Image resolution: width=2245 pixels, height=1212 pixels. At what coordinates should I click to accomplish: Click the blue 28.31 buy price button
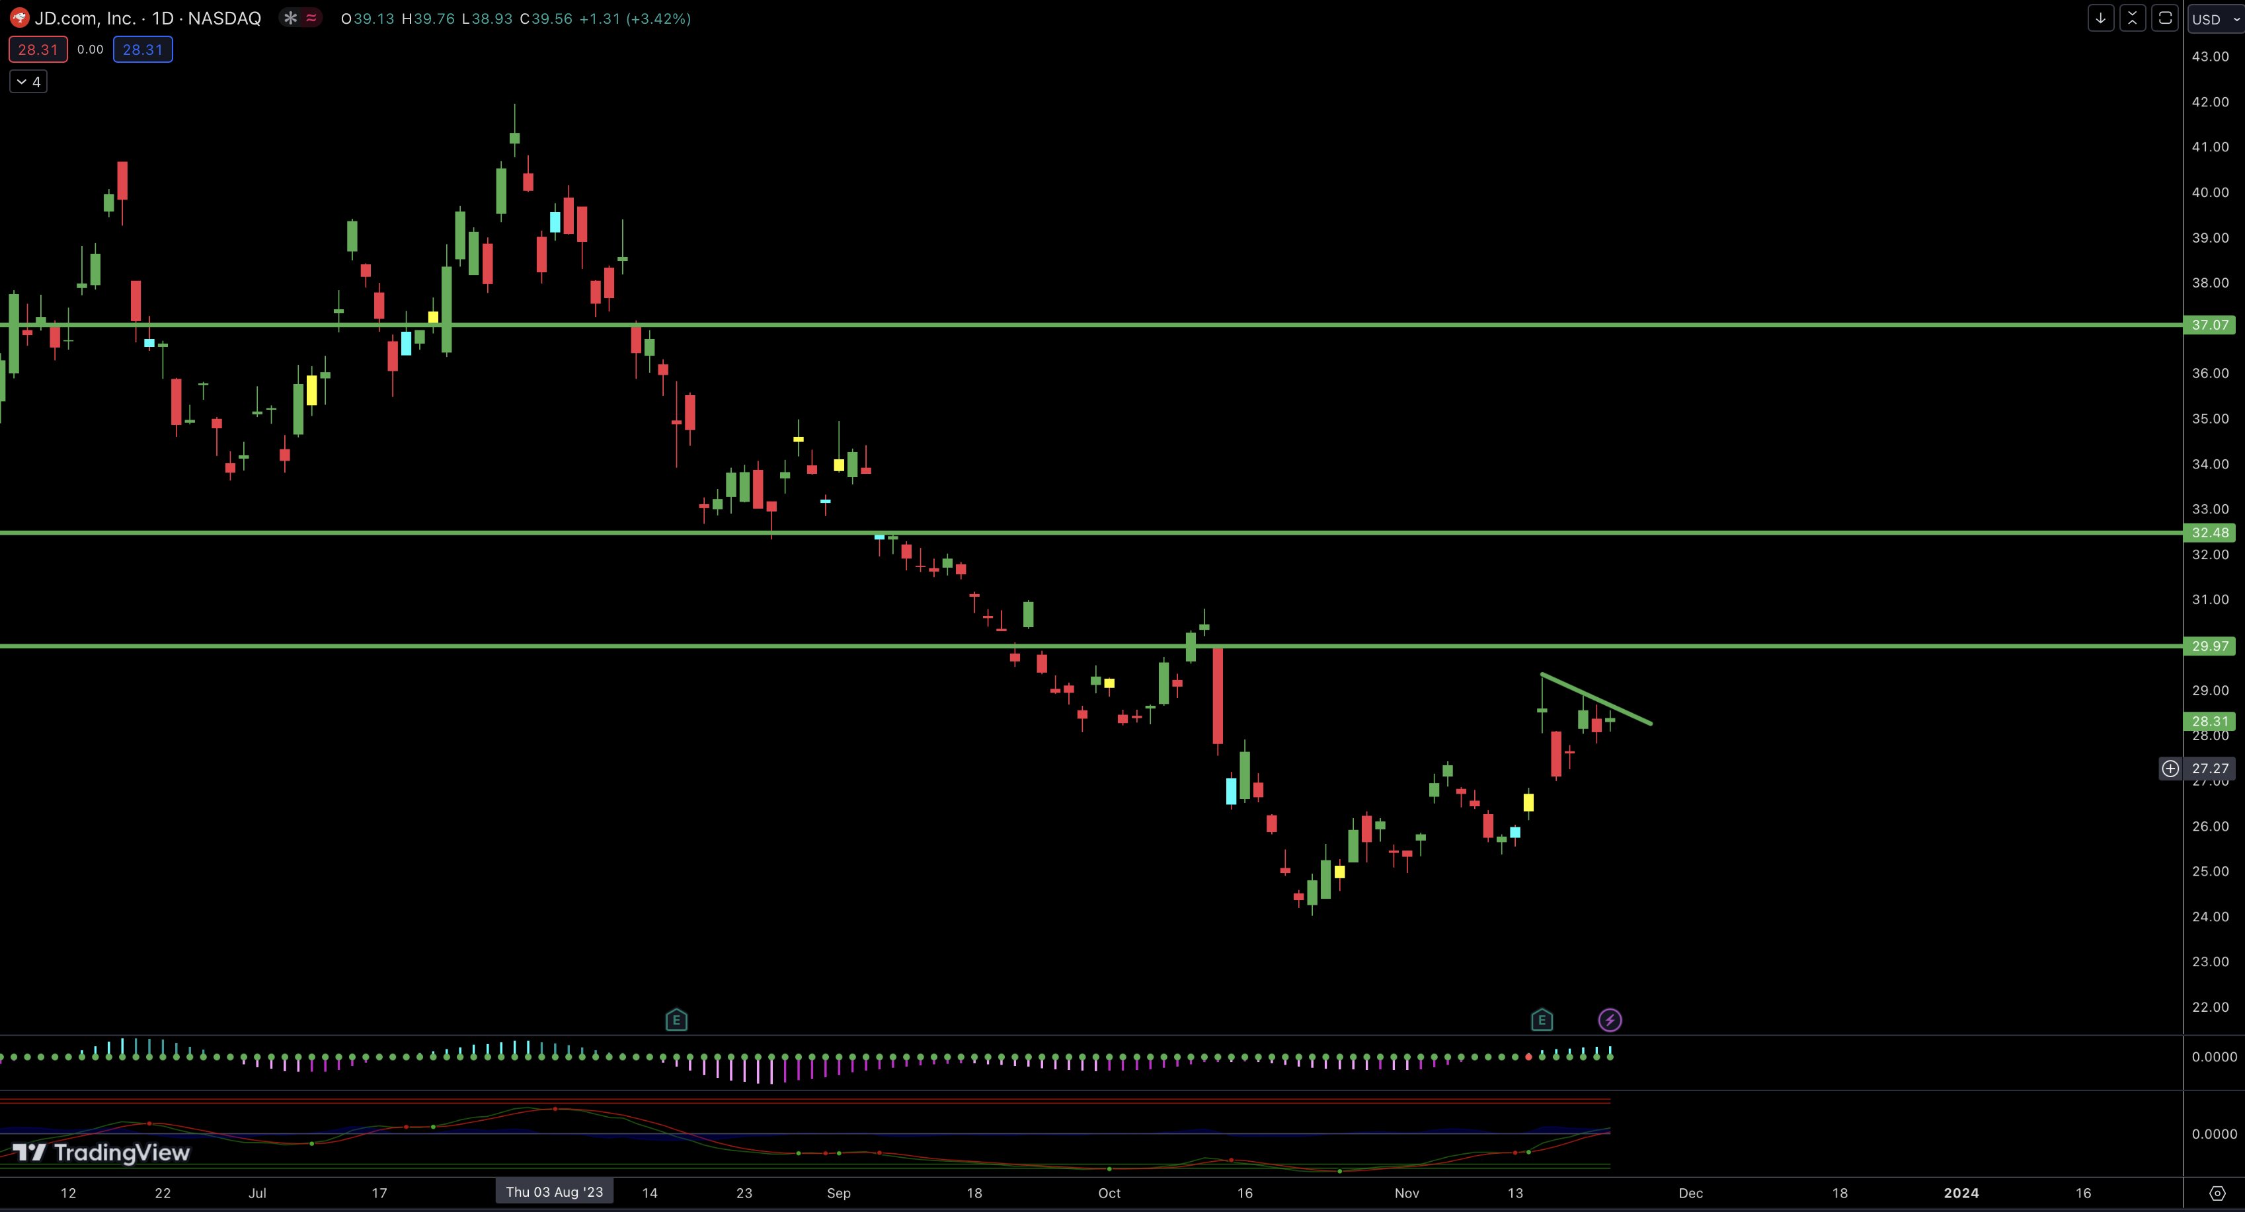click(143, 50)
